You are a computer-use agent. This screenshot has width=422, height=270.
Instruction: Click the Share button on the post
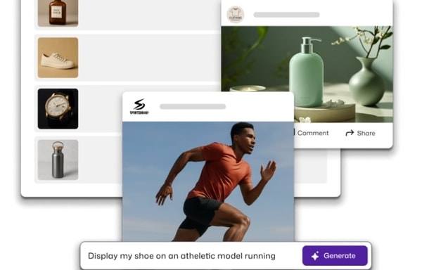[x=360, y=133]
